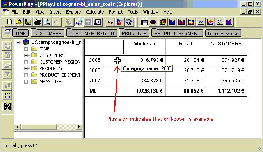The image size is (263, 152).
Task: Expand the CUSTOMERS folder in tree
Action: click(x=26, y=55)
